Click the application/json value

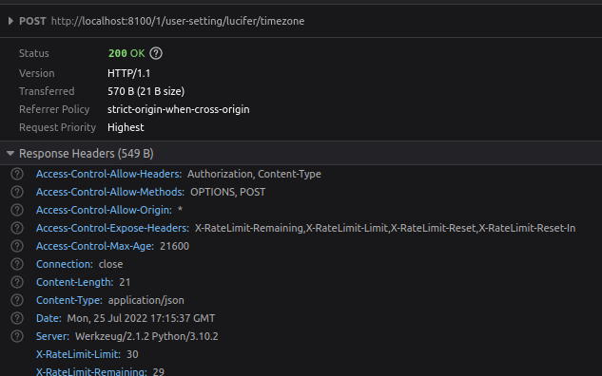pyautogui.click(x=146, y=300)
